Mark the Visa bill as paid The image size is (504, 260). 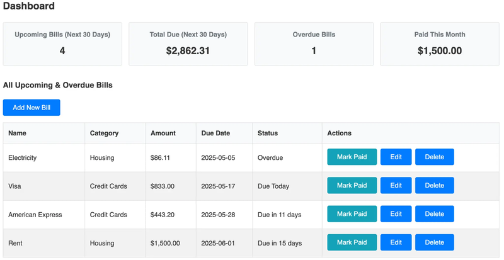coord(352,186)
